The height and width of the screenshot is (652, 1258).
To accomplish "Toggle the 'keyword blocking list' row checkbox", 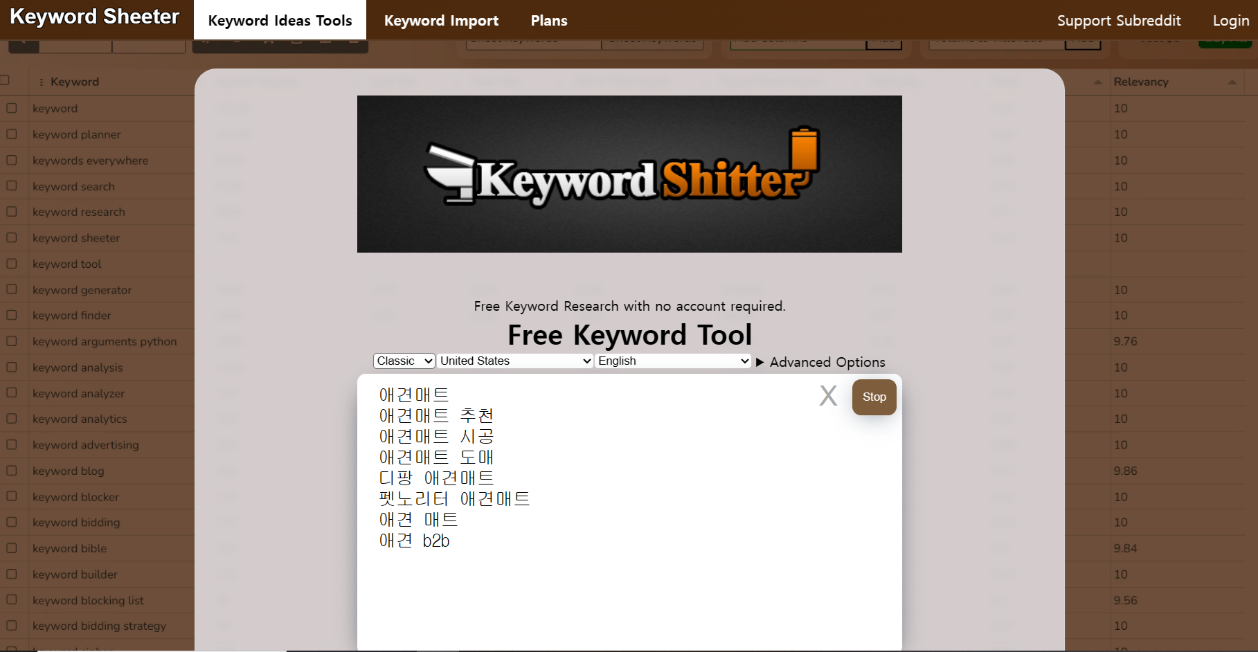I will (x=12, y=600).
